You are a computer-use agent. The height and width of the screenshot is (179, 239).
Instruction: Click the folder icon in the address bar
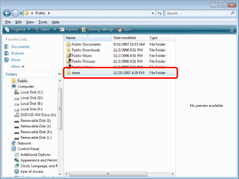point(27,13)
